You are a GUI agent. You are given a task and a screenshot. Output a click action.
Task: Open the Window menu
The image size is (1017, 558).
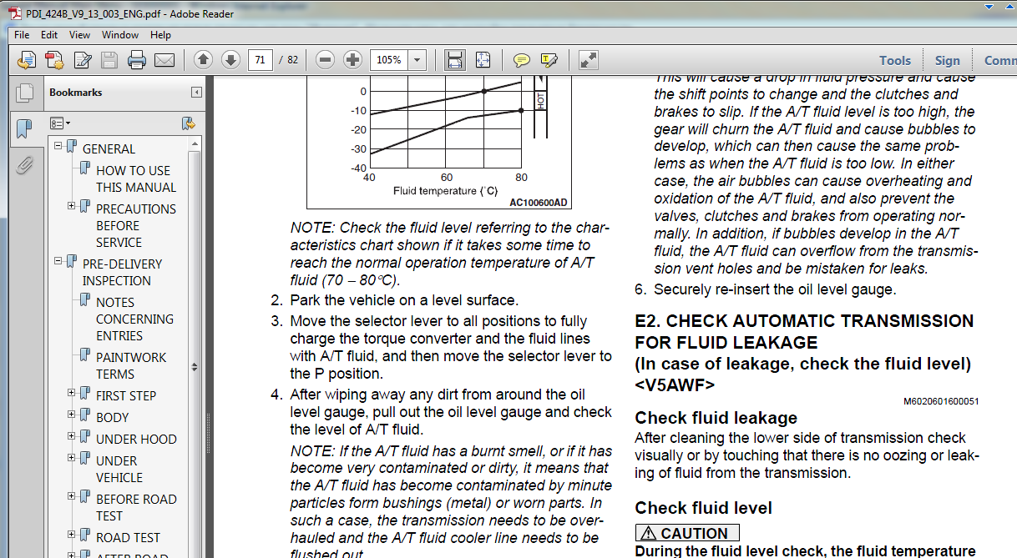pos(120,35)
